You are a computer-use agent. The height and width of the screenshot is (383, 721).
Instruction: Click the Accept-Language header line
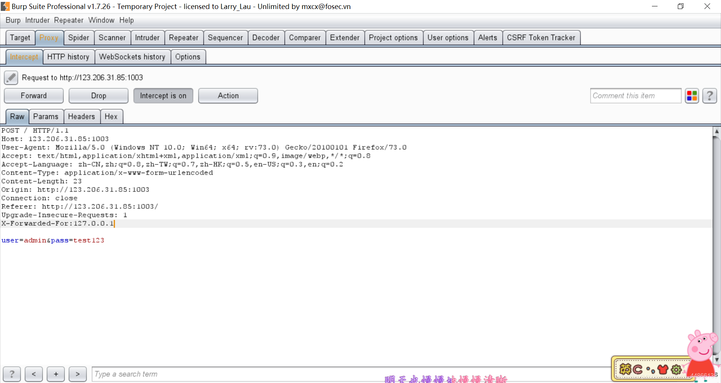pyautogui.click(x=172, y=164)
